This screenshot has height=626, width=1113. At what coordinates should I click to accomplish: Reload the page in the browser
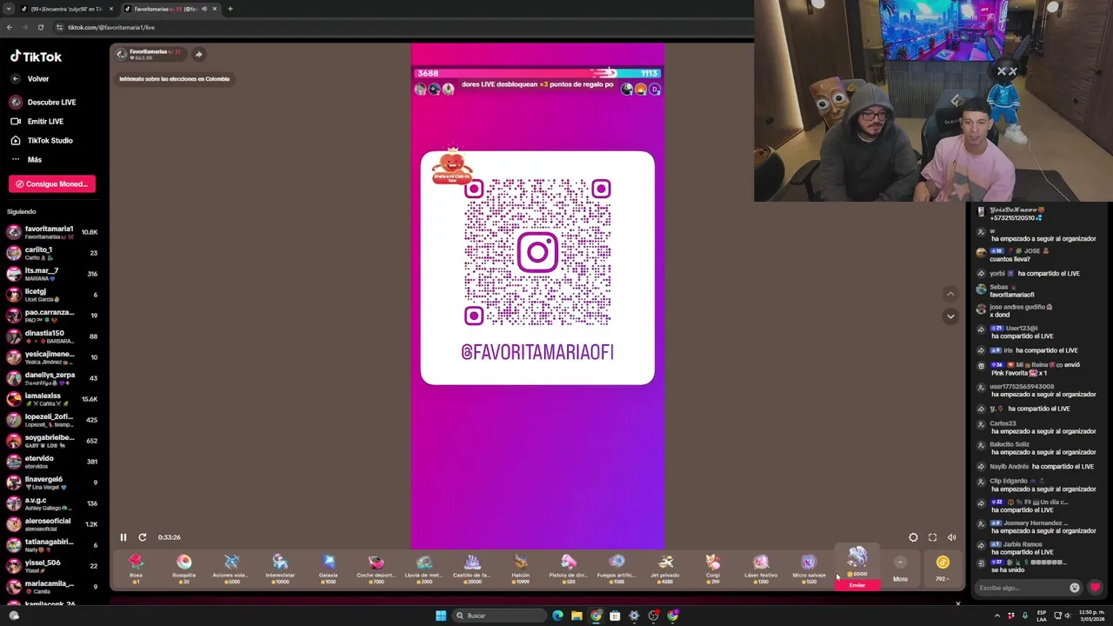click(x=40, y=27)
